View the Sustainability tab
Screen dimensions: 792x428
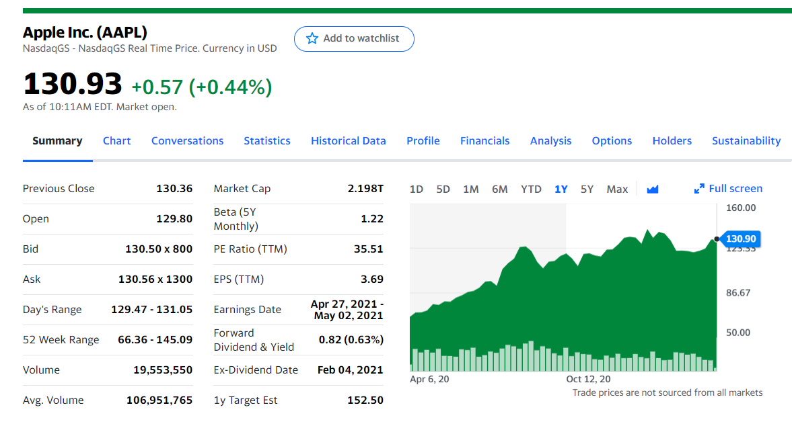pyautogui.click(x=746, y=140)
